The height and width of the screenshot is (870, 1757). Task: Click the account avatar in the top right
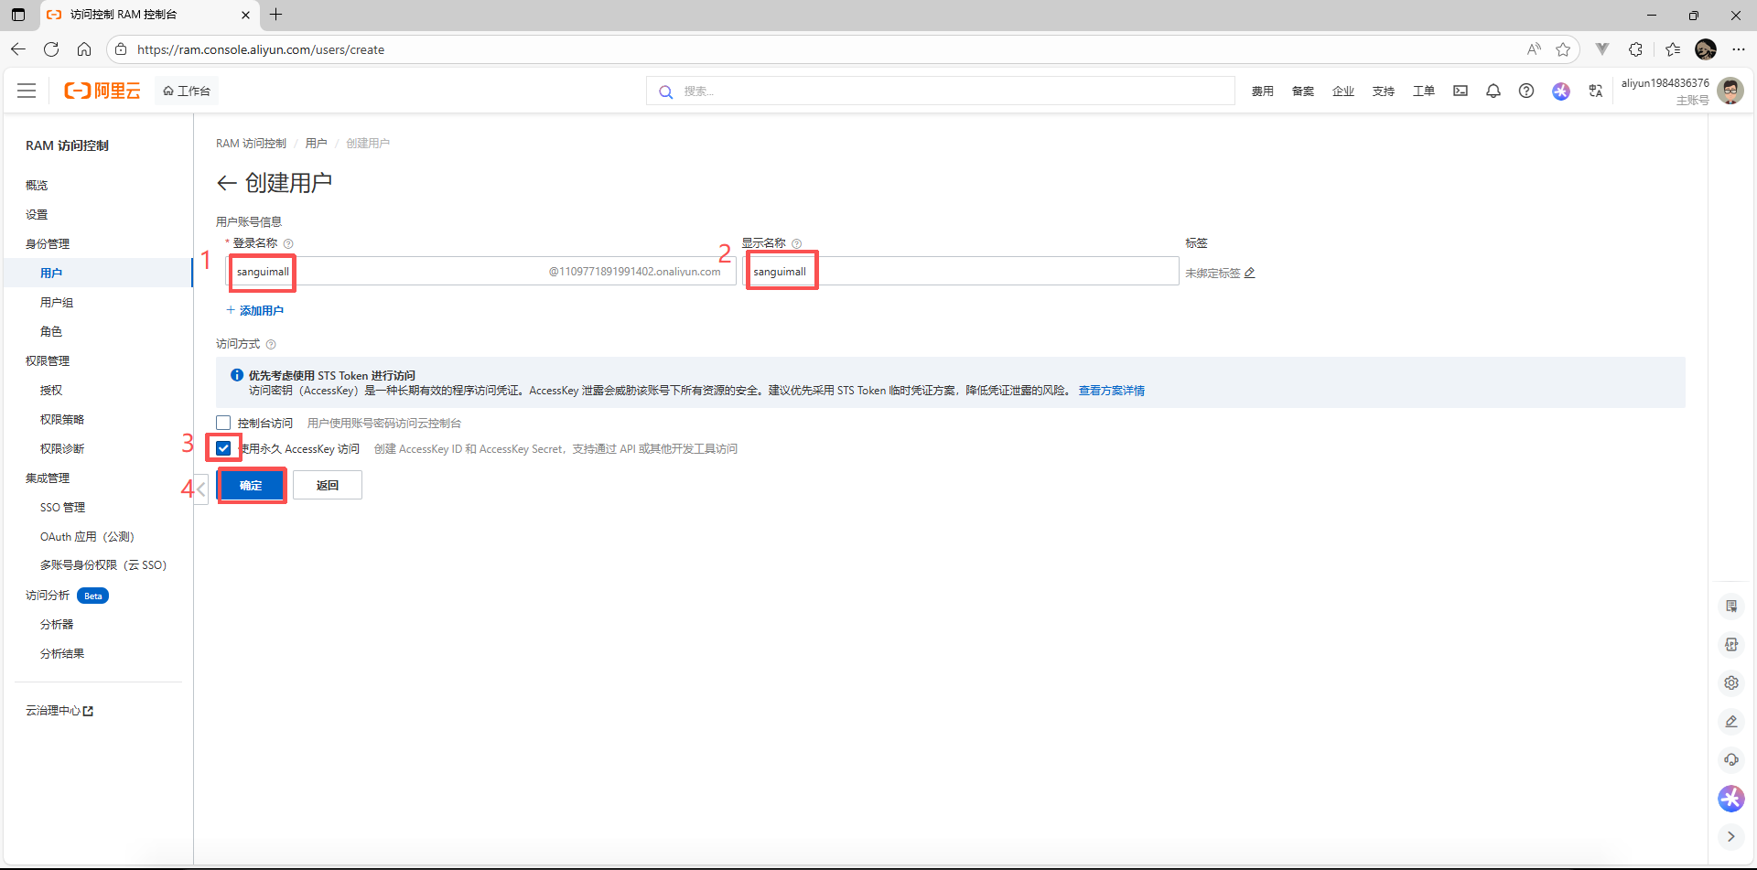tap(1730, 91)
